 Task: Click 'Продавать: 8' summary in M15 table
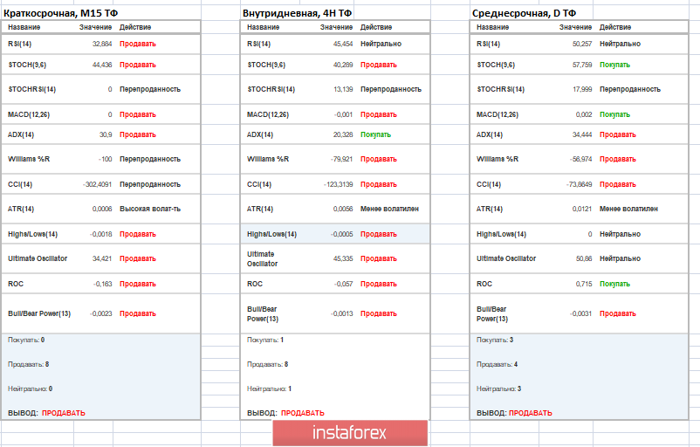pos(28,364)
